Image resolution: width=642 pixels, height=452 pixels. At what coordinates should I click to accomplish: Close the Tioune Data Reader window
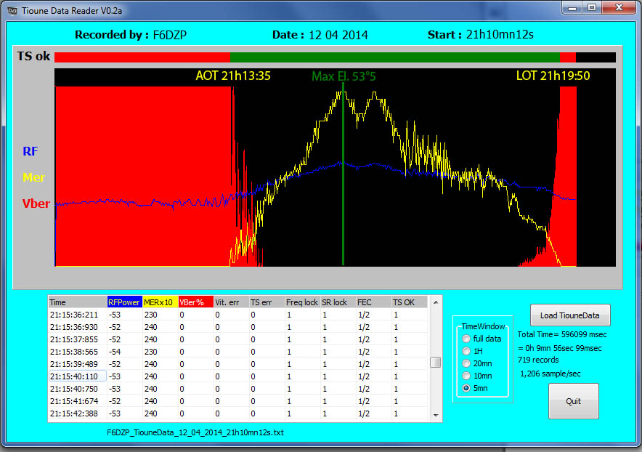tap(619, 7)
